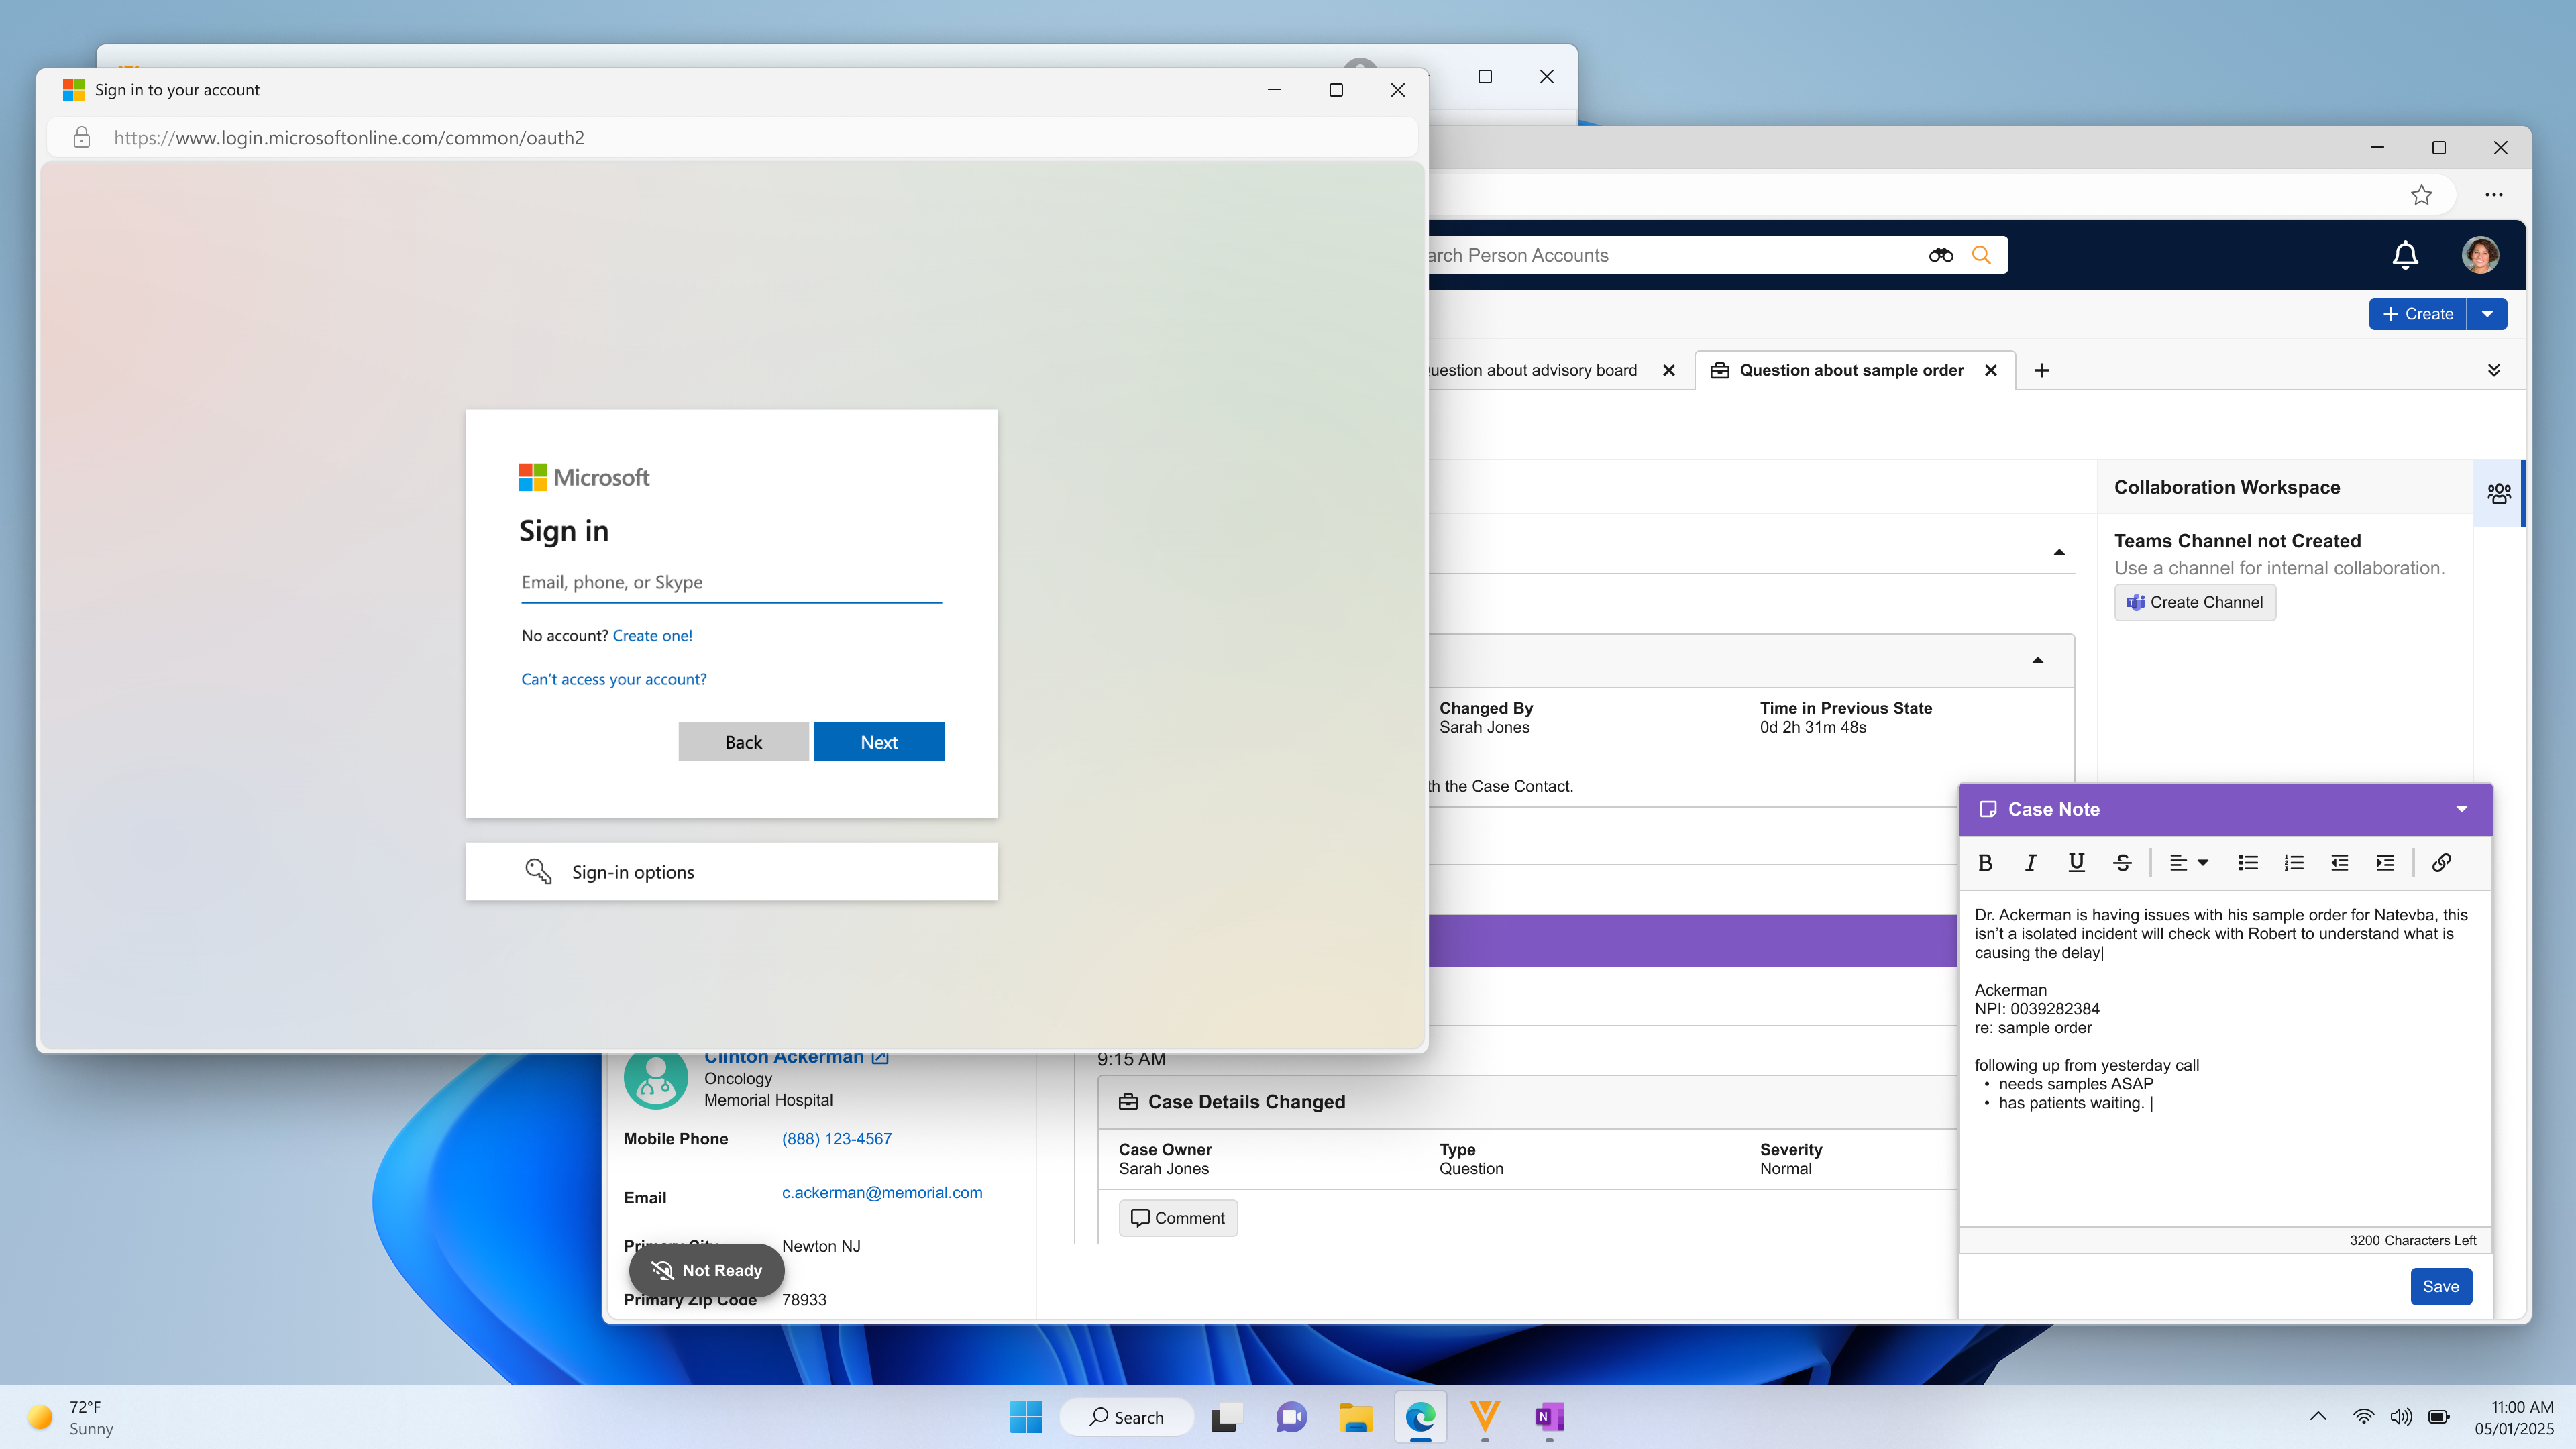
Task: Click the insert link icon
Action: point(2441,863)
